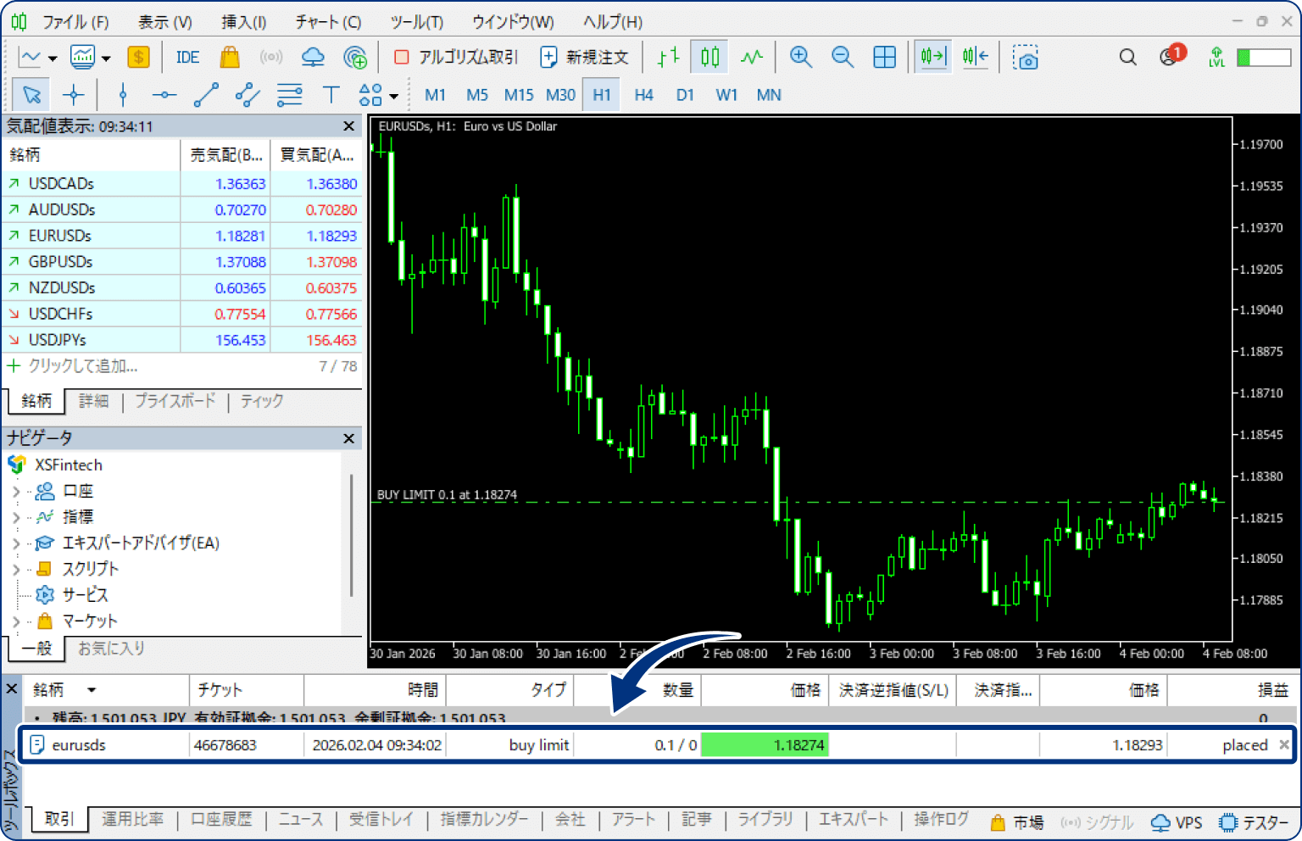Open the objects shapes dropdown arrow
Image resolution: width=1302 pixels, height=841 pixels.
click(x=394, y=96)
